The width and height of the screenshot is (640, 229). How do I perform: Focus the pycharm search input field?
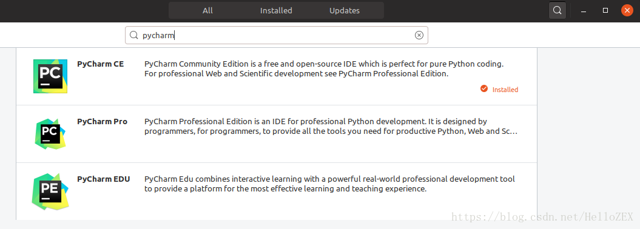[x=277, y=36]
